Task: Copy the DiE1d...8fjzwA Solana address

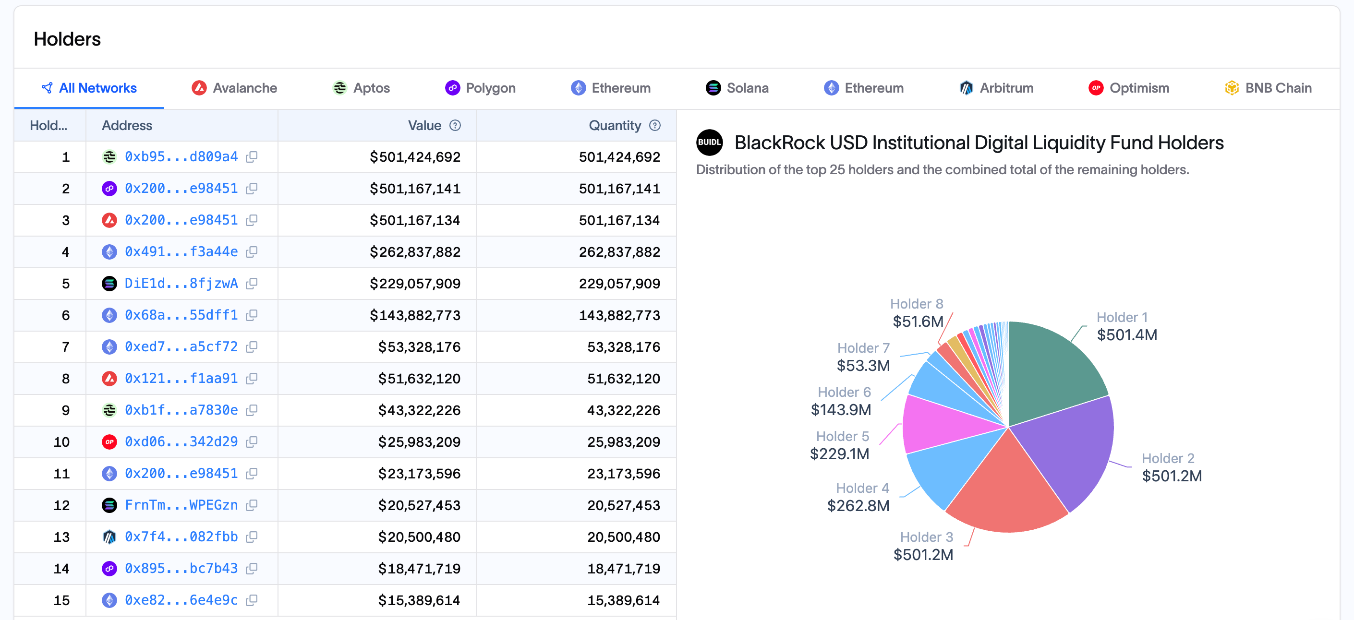Action: coord(252,283)
